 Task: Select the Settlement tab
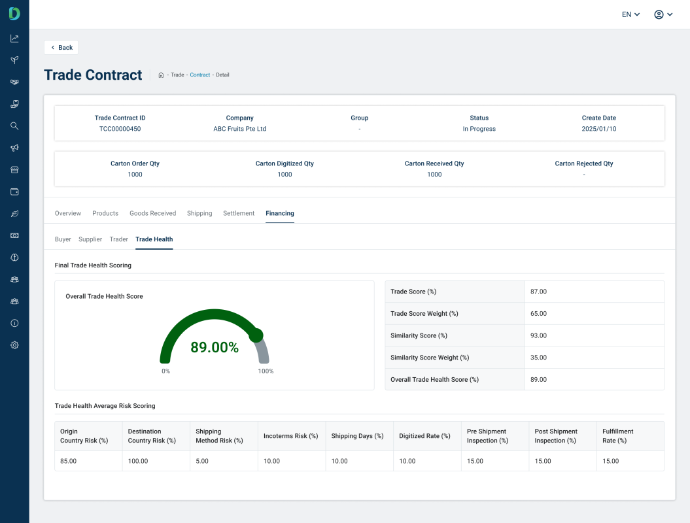point(239,213)
